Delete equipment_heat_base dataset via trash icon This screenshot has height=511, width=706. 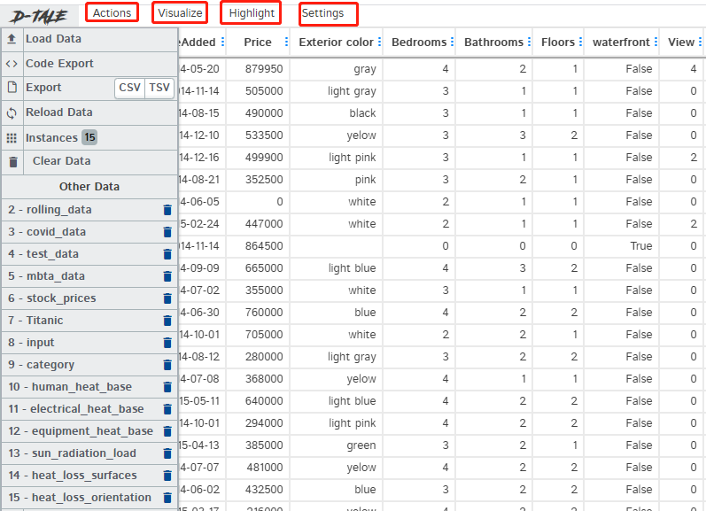coord(167,431)
